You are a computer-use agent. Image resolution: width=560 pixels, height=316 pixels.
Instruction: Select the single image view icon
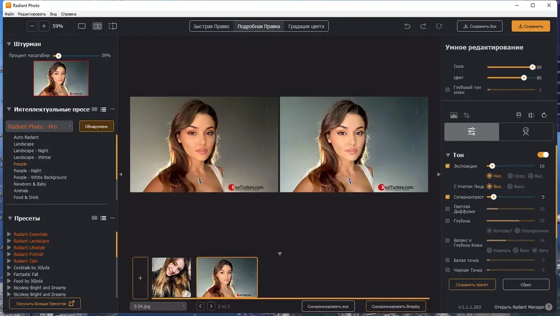tap(82, 26)
